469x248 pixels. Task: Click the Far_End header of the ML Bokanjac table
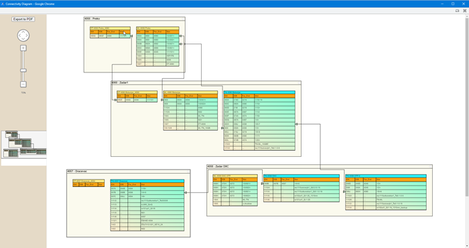191,96
